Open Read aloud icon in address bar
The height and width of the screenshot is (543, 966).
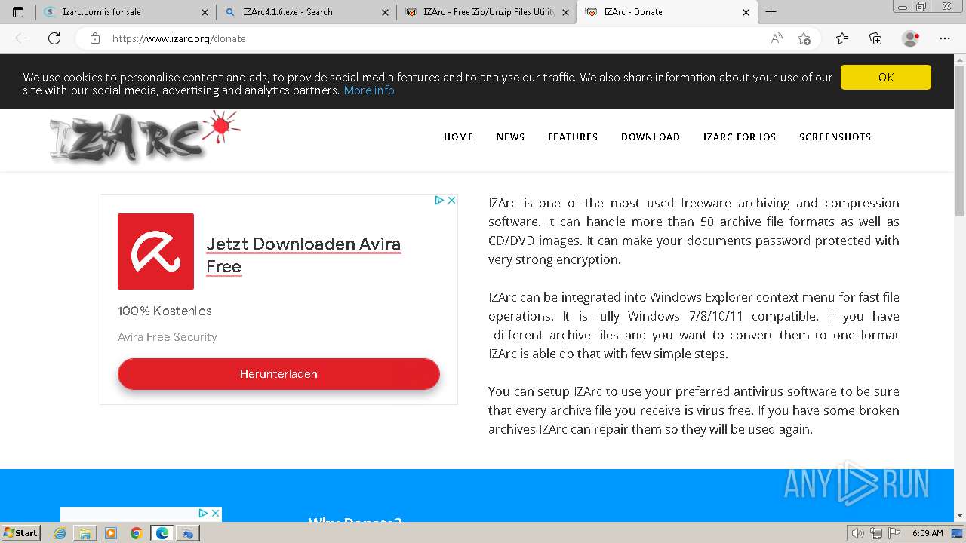coord(777,38)
